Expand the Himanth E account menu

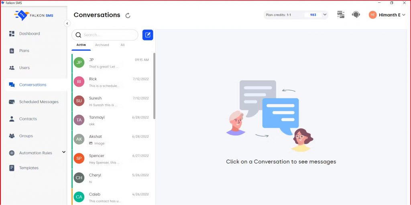point(404,15)
